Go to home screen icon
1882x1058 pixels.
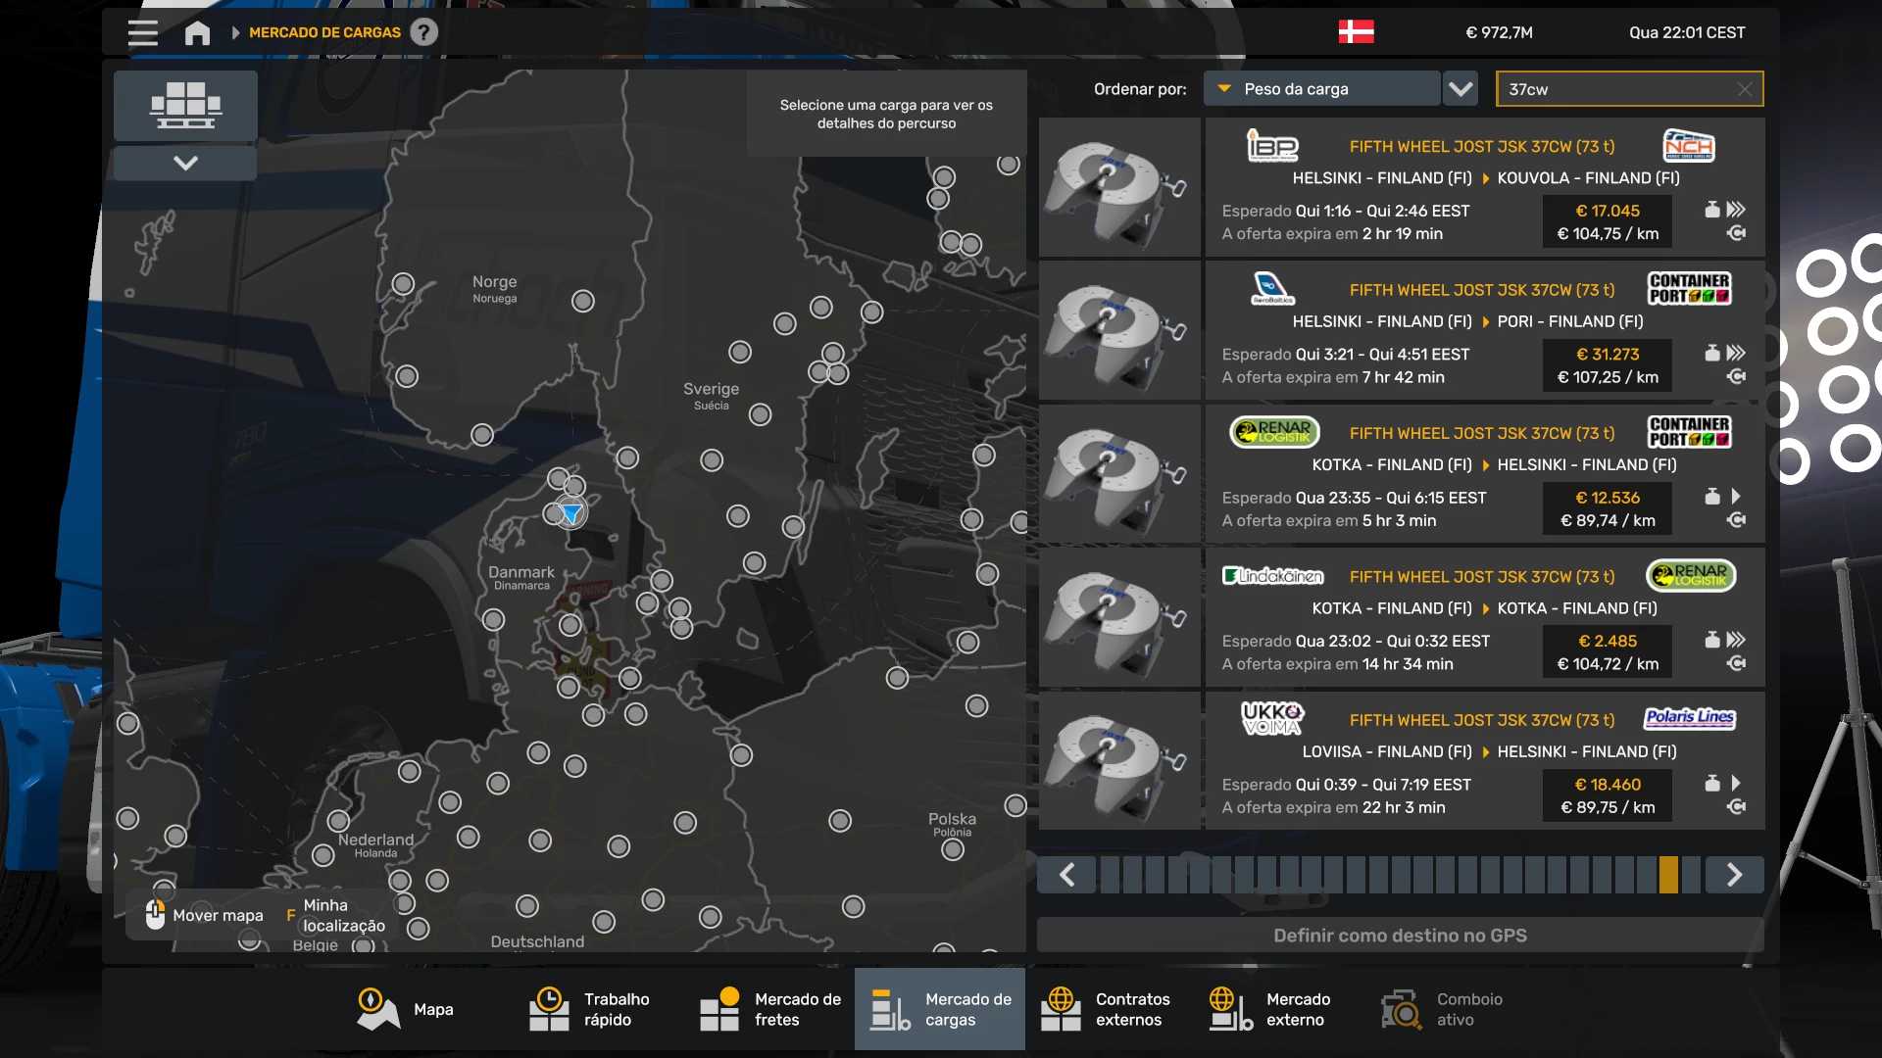(197, 32)
